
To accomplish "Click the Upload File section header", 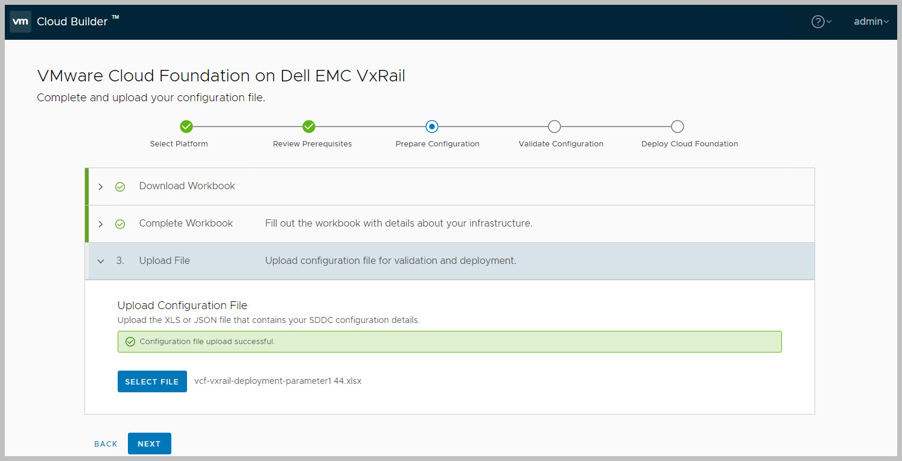I will (164, 261).
